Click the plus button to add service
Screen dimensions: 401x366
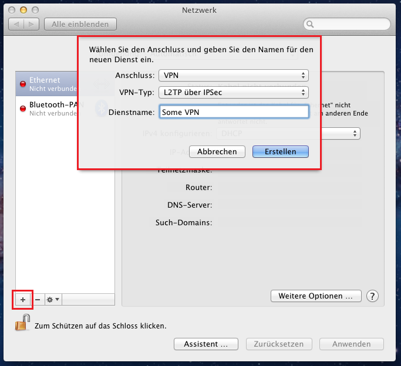23,299
